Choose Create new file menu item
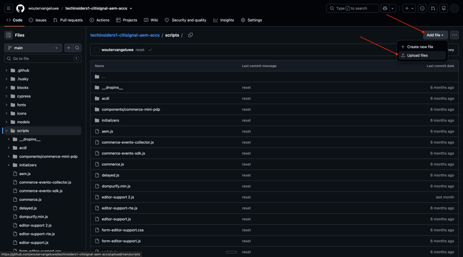This screenshot has height=257, width=463. pos(421,47)
